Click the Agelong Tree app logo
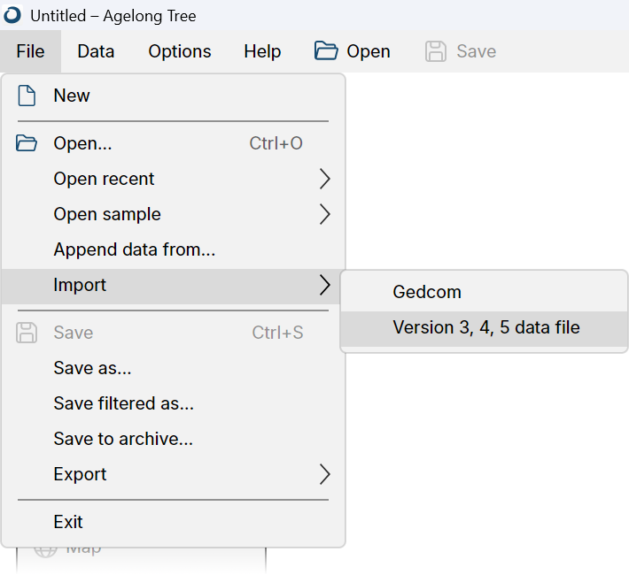The width and height of the screenshot is (629, 575). (12, 15)
